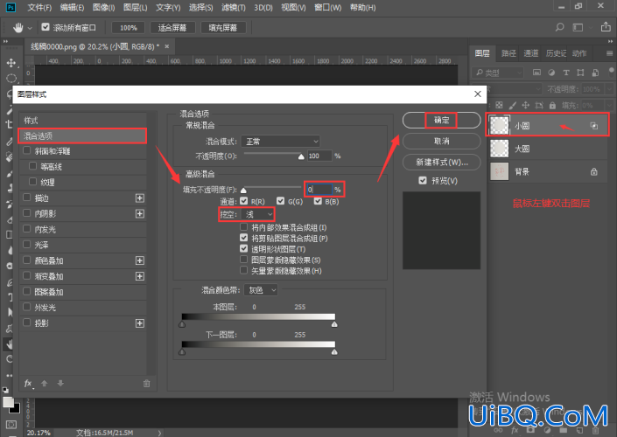Image resolution: width=617 pixels, height=437 pixels.
Task: Click the 填充屏幕 button
Action: coord(223,27)
